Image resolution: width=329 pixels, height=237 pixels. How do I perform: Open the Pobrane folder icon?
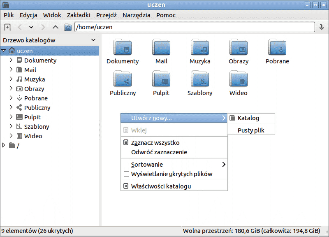[x=277, y=48]
